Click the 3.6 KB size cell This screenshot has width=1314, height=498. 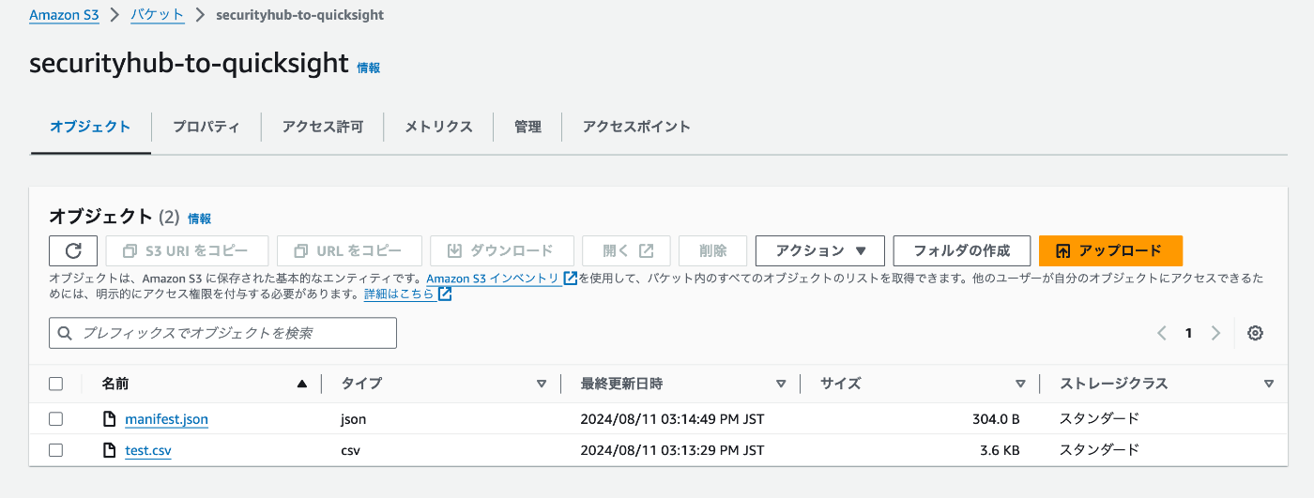click(1001, 450)
